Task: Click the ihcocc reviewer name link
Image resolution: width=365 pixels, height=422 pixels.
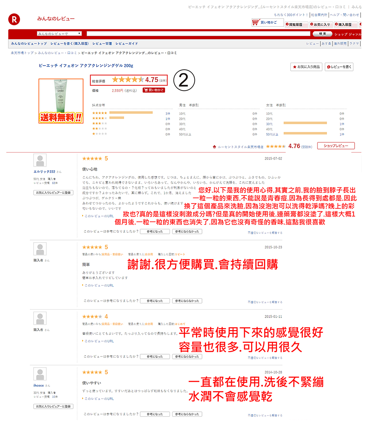Action: coord(39,385)
